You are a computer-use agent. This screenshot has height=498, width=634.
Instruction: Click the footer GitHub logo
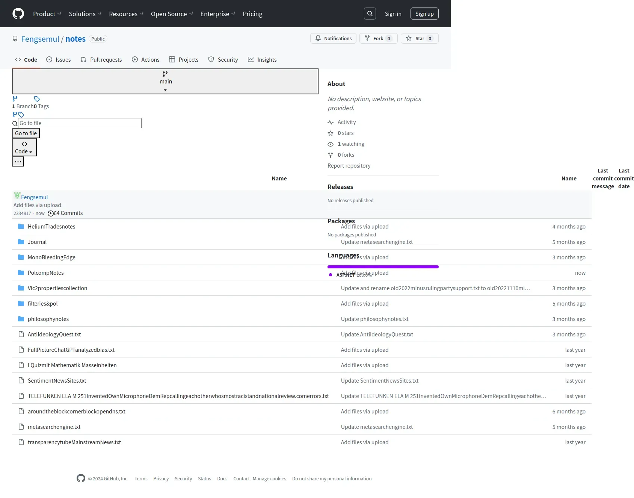pos(81,478)
